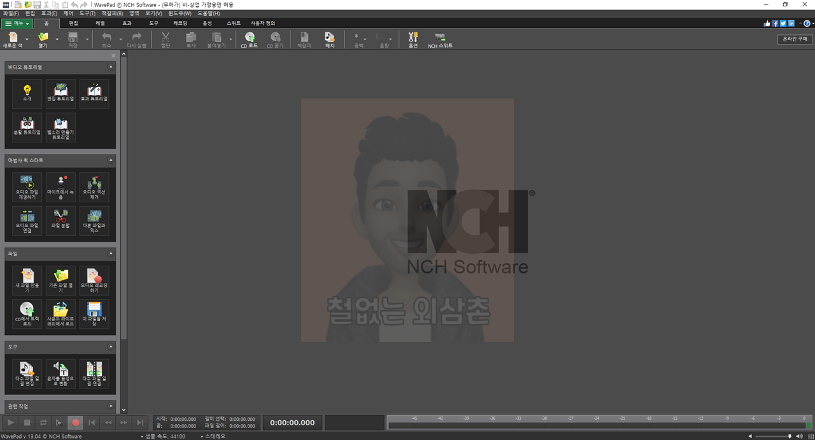Open the 편집 튜토리얼 editing tutorial

tap(60, 93)
